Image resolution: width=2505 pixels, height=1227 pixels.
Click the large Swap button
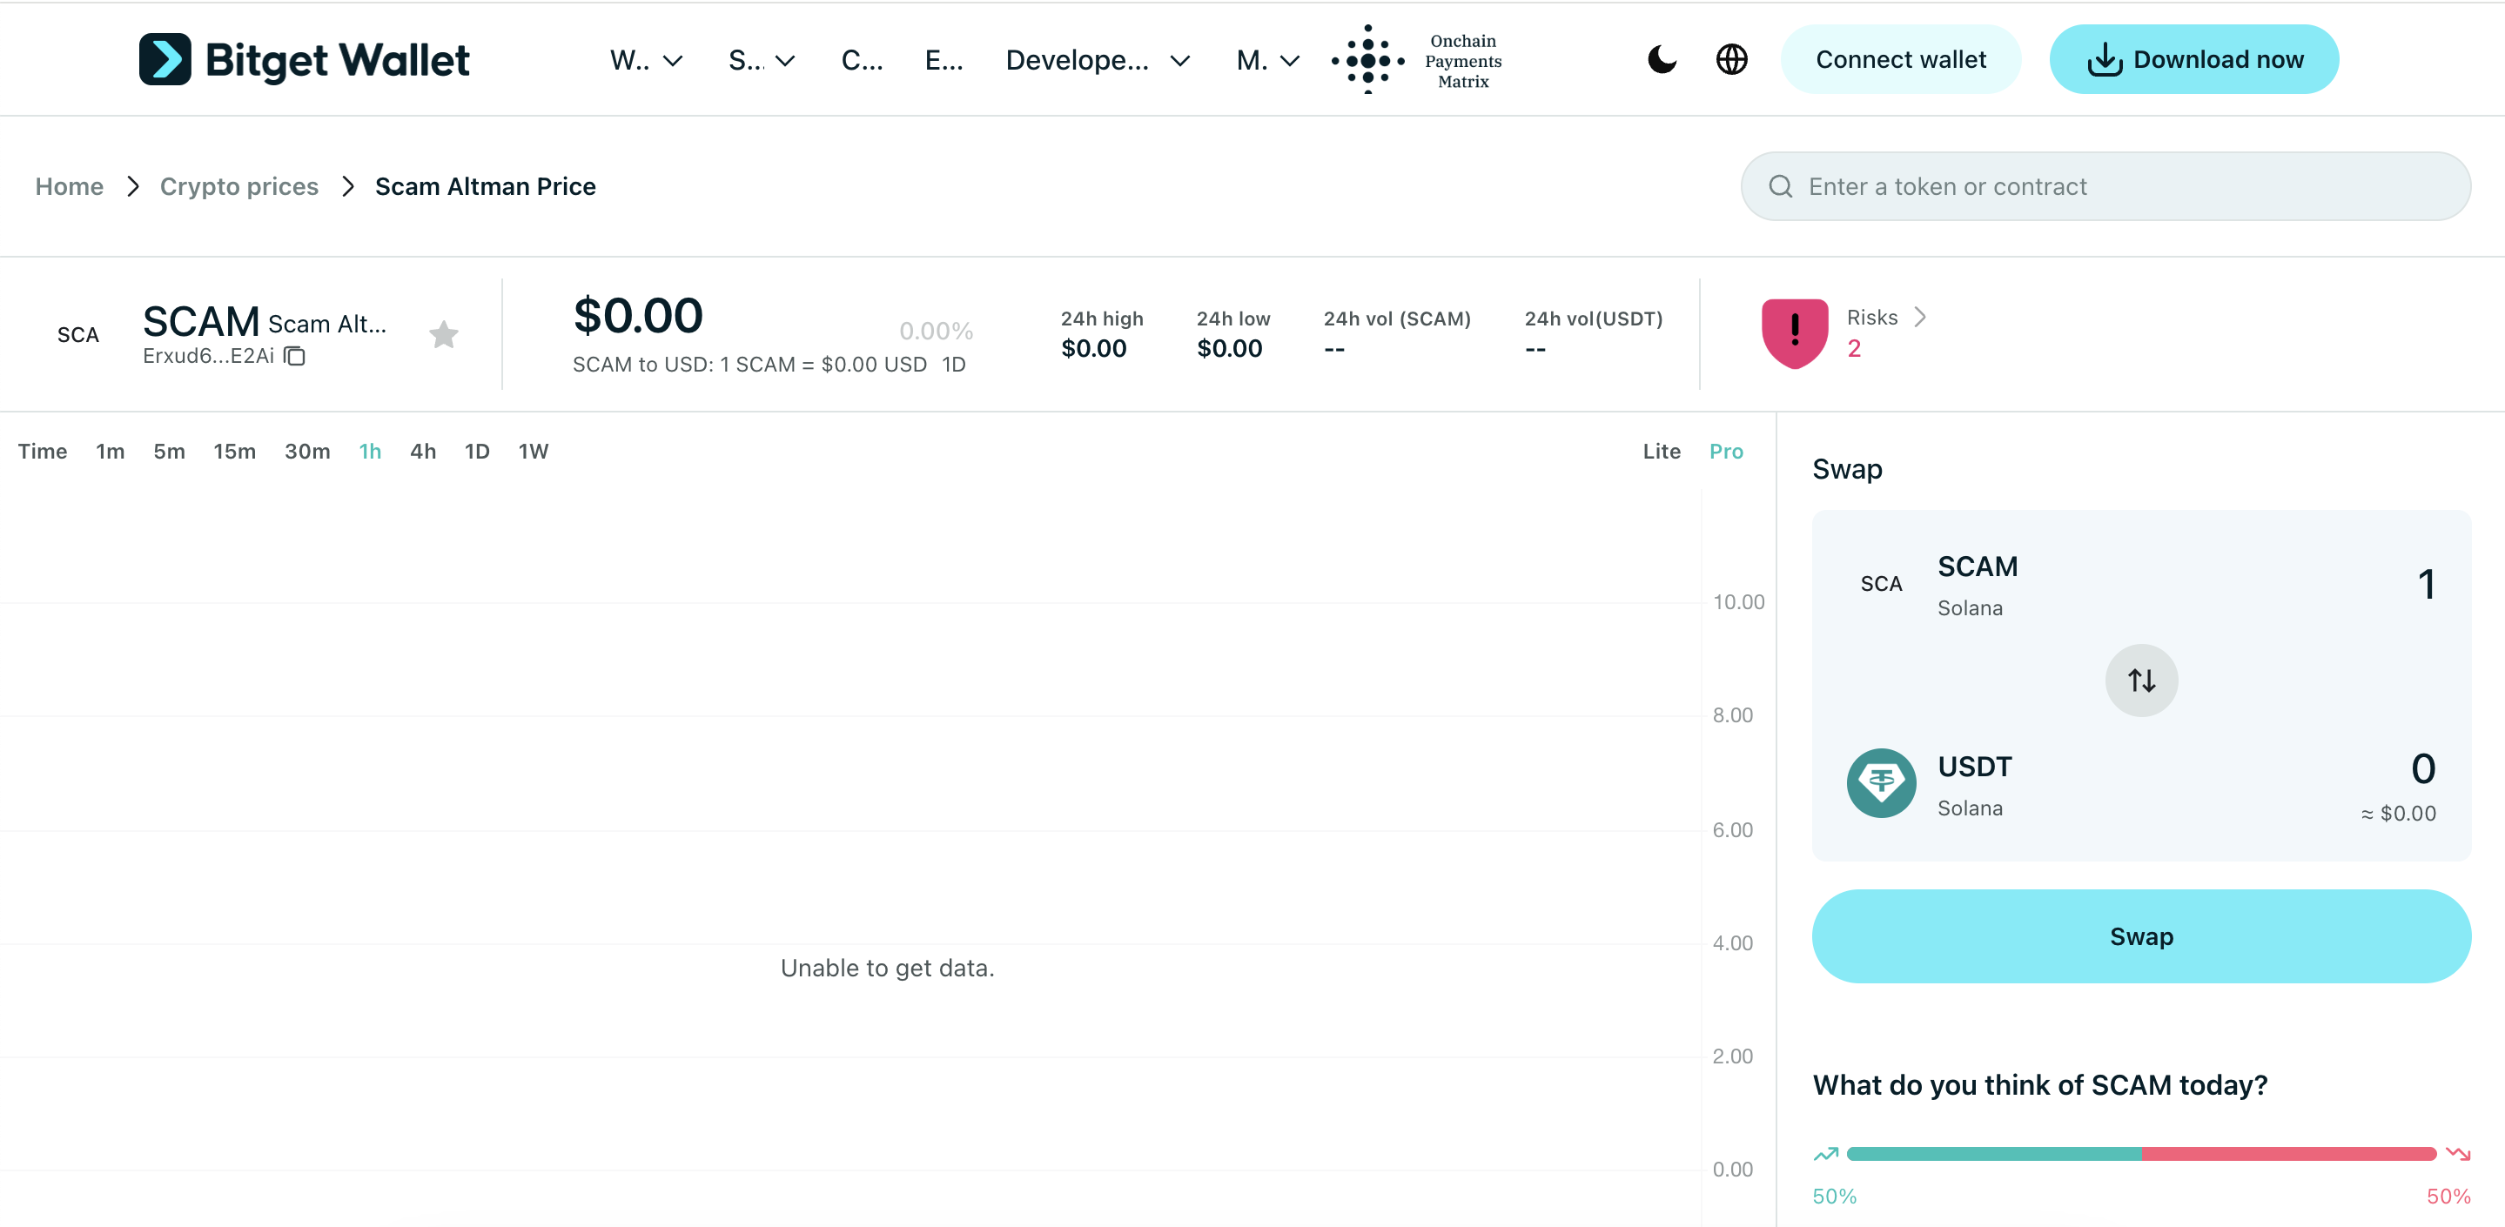click(x=2140, y=936)
